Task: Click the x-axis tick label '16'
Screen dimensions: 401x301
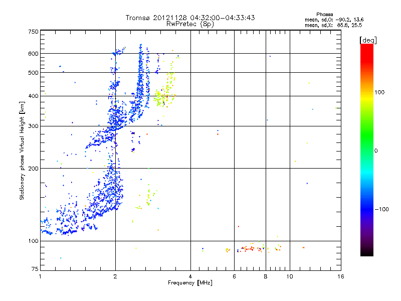Action: click(x=341, y=276)
